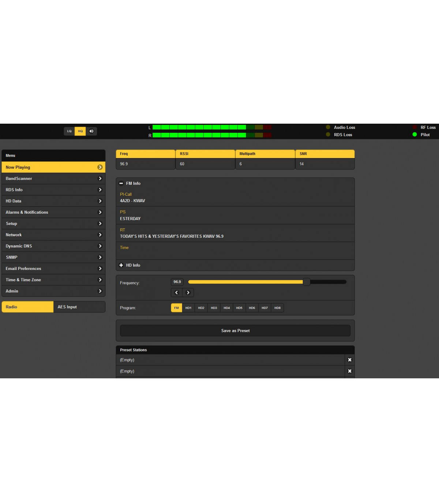Step frequency up with right arrow
Viewport: 439px width, 502px height.
[x=188, y=292]
